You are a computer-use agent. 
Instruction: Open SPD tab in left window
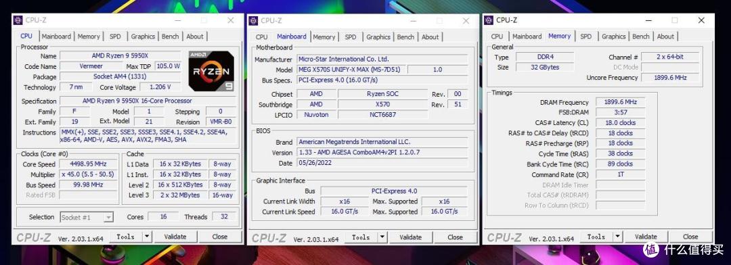(115, 37)
